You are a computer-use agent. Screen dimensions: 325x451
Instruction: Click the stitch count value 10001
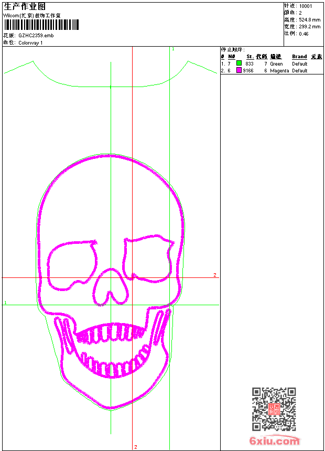click(305, 6)
